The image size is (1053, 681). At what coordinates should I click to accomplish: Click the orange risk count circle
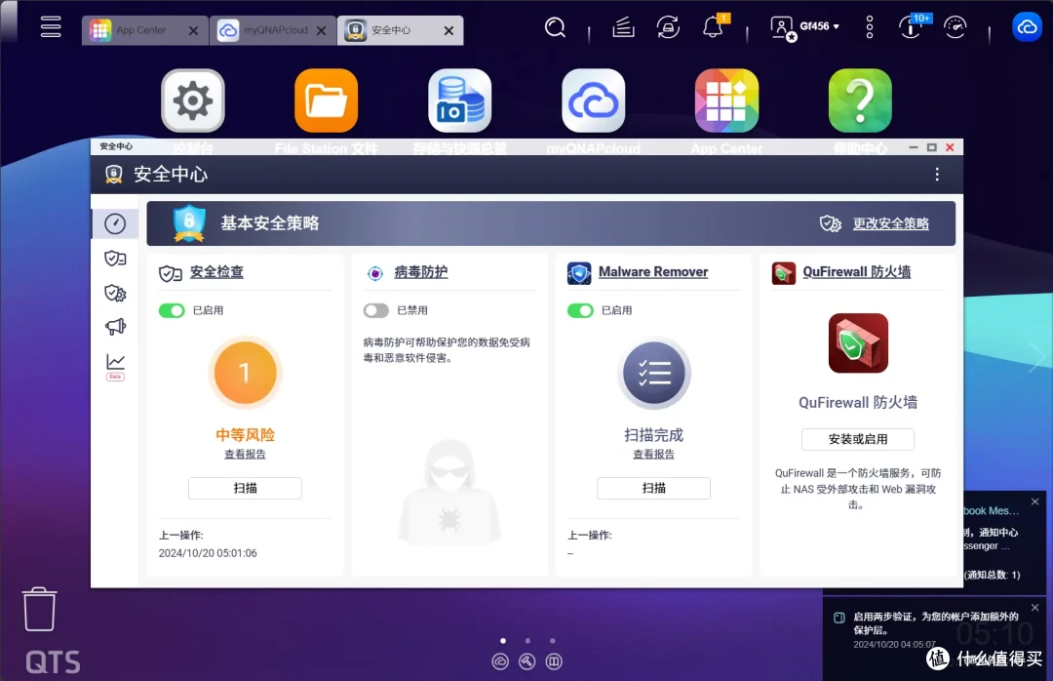(x=245, y=373)
